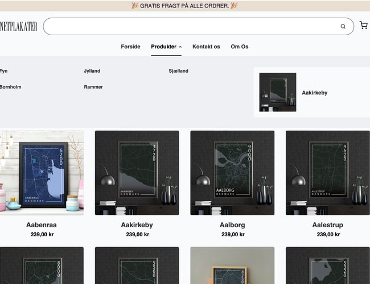The image size is (370, 284).
Task: Open the Kontakt os page
Action: point(206,47)
